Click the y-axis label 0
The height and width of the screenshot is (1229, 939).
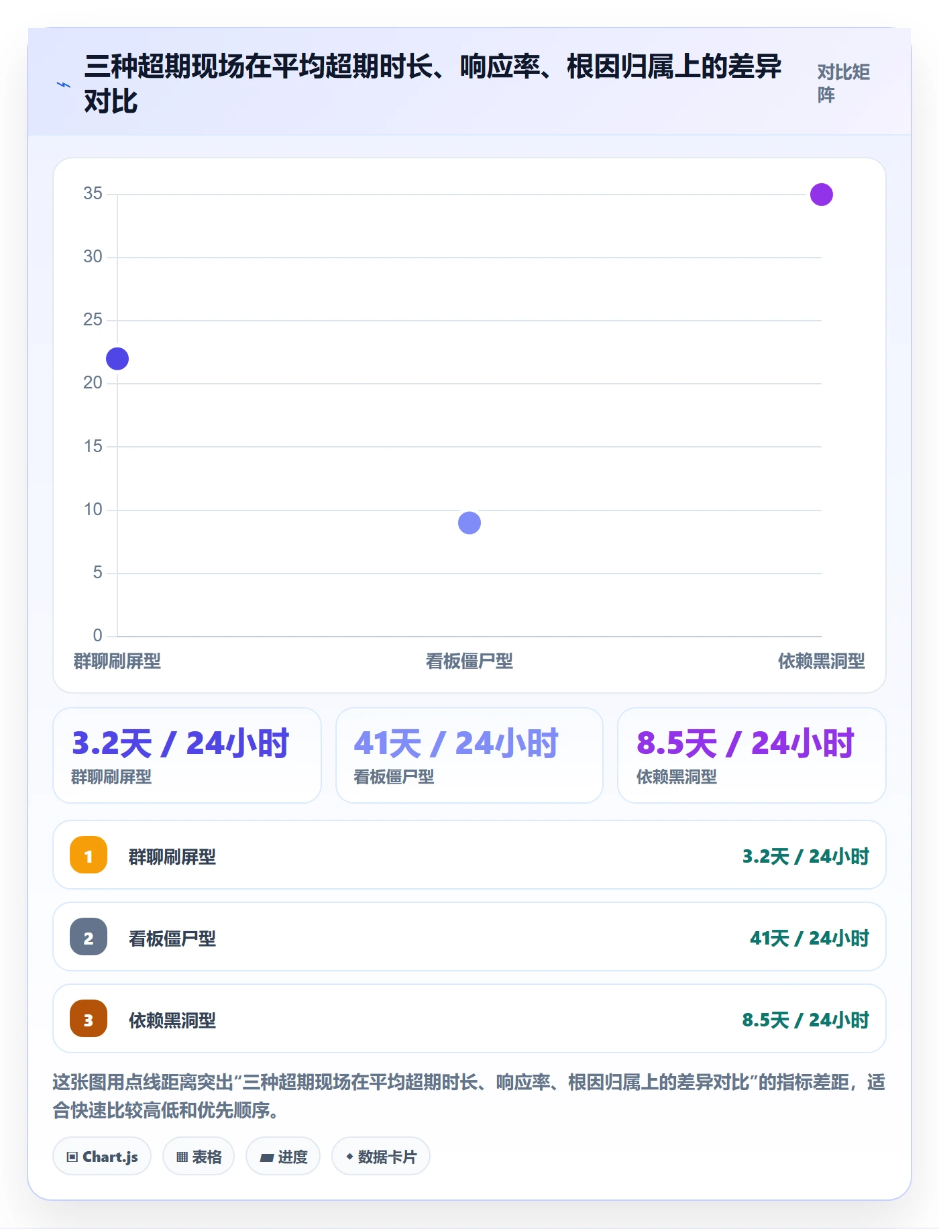[98, 635]
